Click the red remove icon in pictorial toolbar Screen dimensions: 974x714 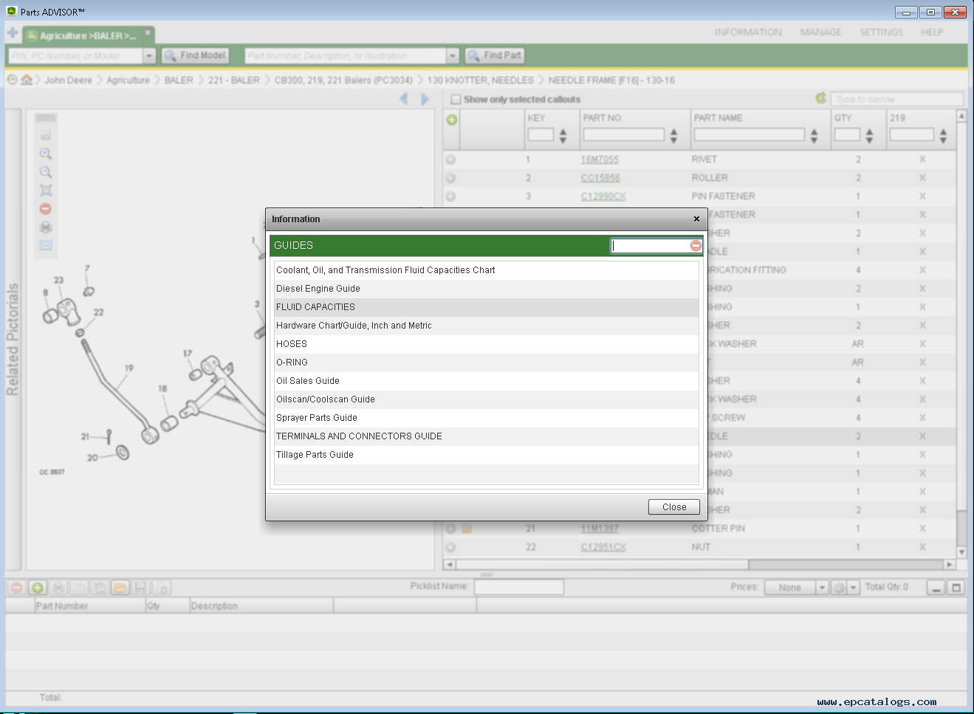[46, 209]
